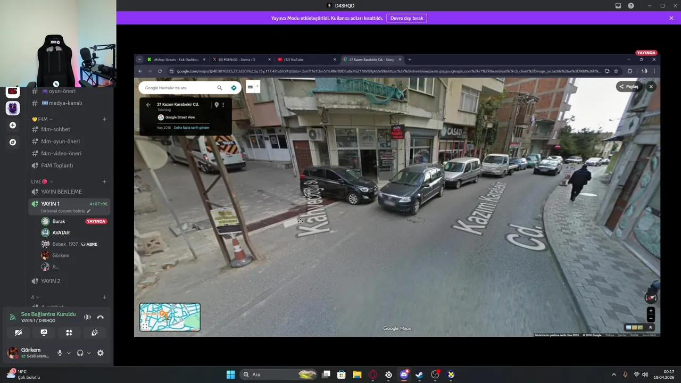
Task: Go back from Street View card
Action: [x=148, y=105]
